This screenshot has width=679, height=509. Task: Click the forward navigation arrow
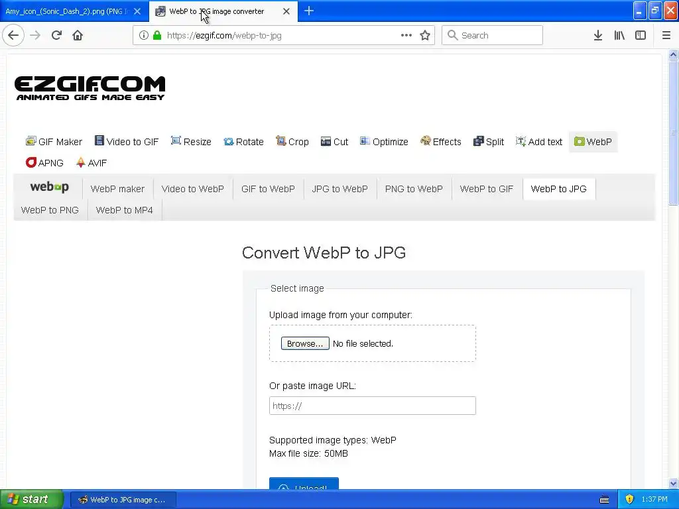pos(35,35)
